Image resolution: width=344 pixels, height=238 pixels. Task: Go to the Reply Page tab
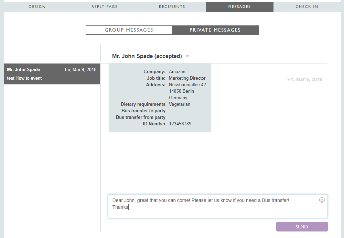(105, 7)
